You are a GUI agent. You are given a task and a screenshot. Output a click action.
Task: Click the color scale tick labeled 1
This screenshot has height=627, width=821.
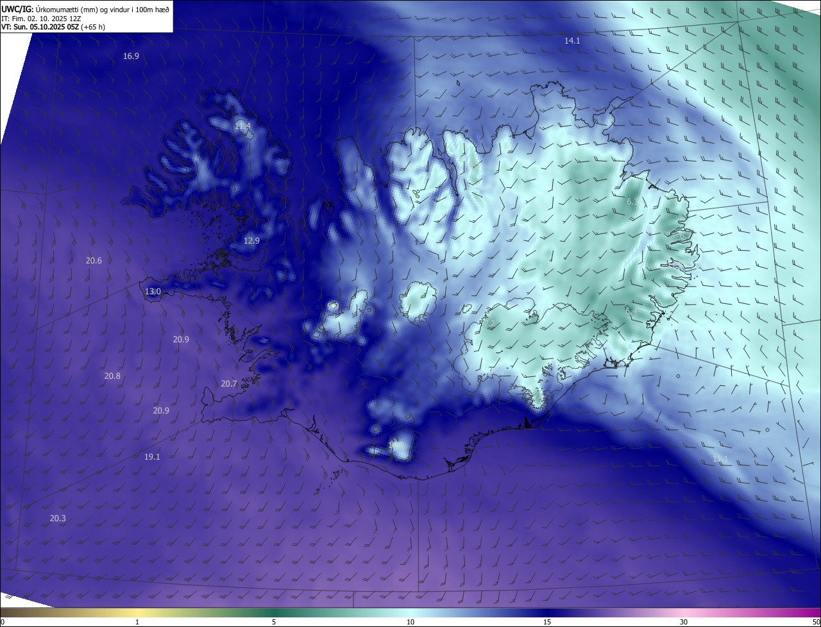coord(137,622)
